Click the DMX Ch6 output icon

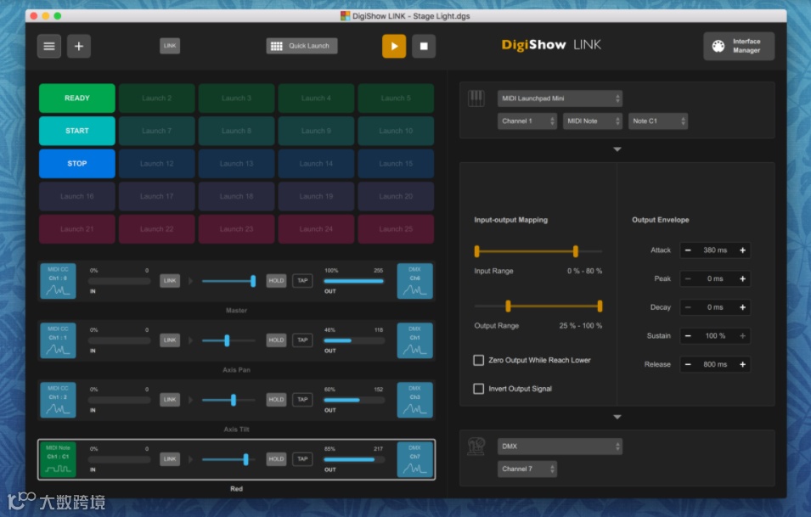click(x=414, y=281)
